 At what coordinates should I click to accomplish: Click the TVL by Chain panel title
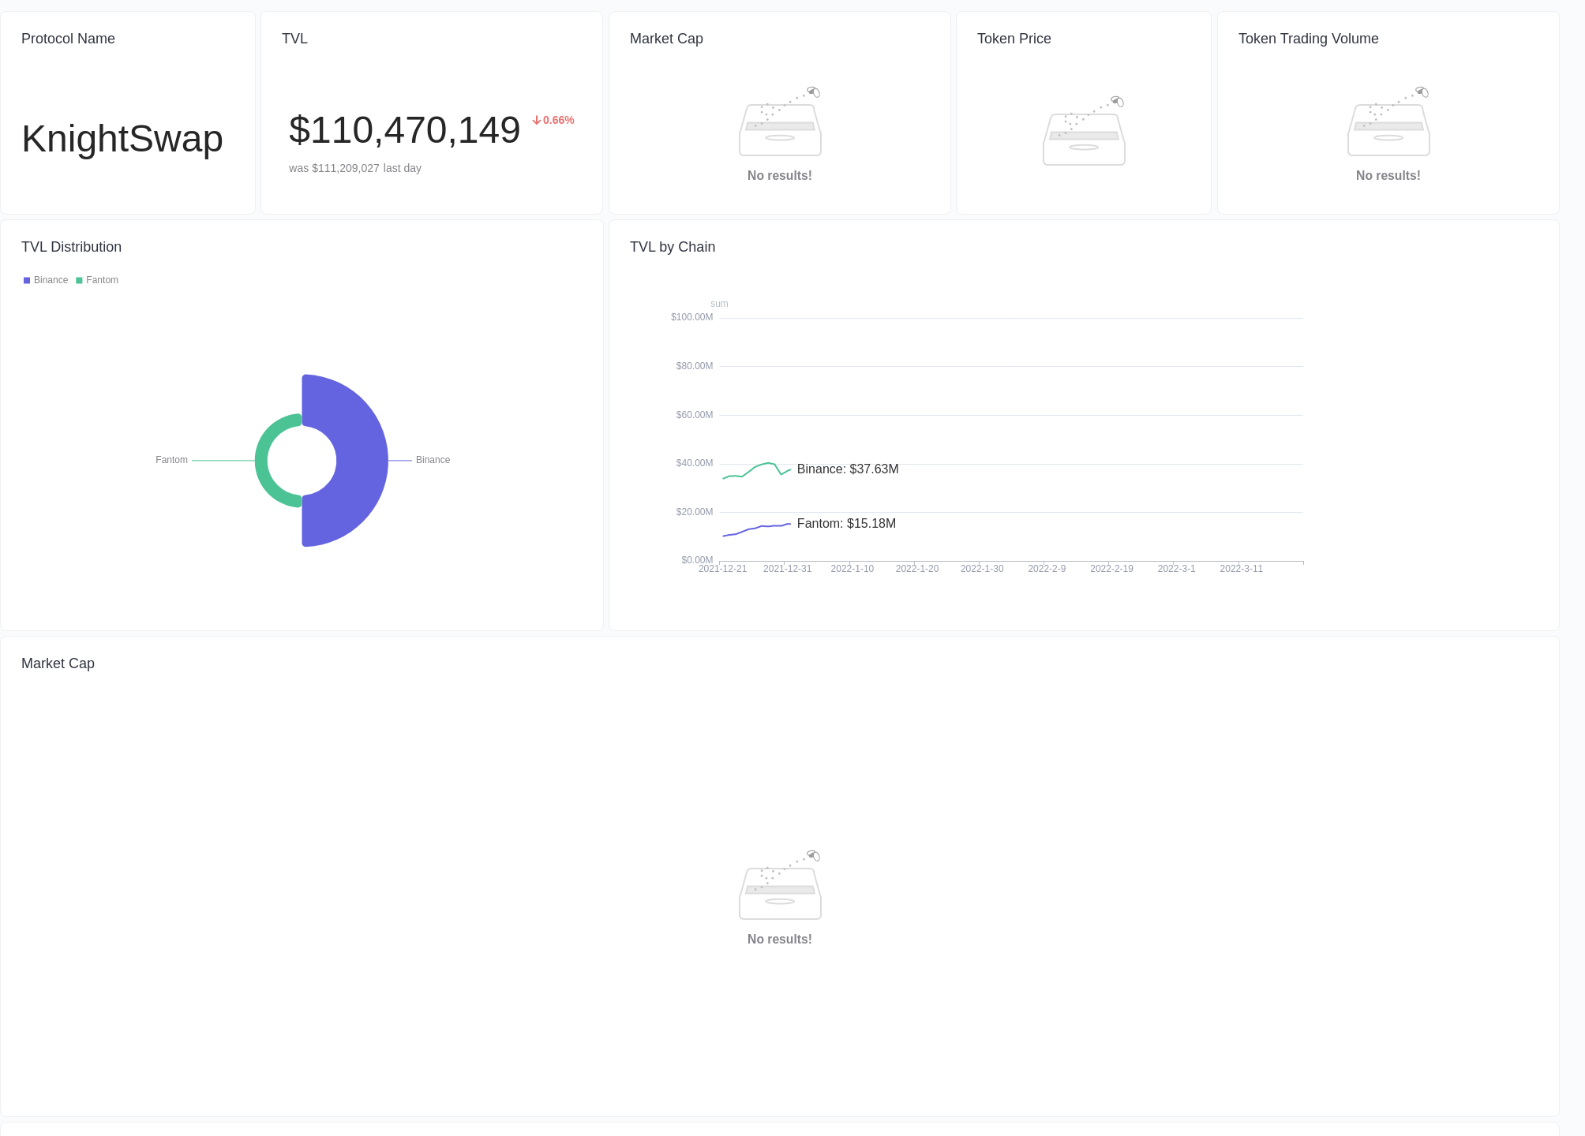(673, 247)
